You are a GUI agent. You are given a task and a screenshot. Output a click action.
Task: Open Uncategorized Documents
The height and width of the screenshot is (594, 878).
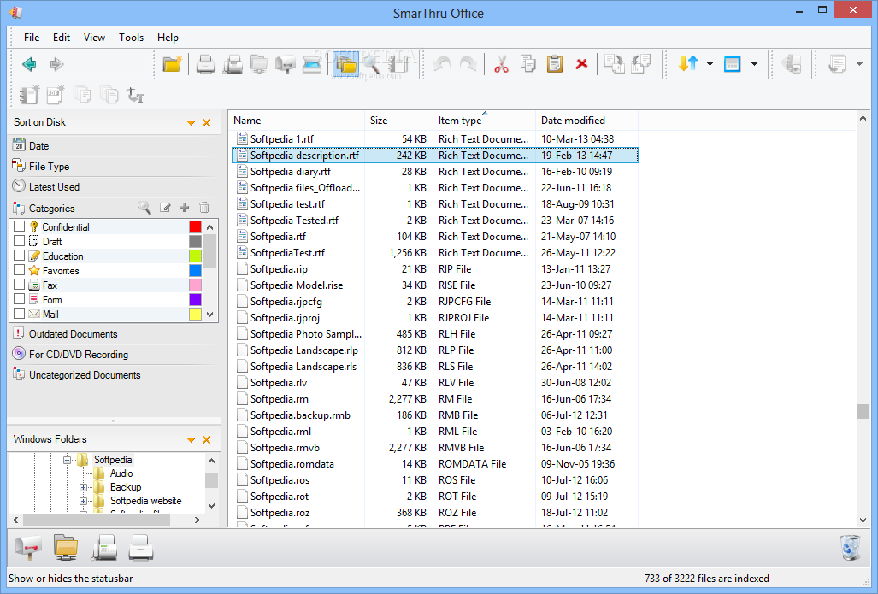coord(115,375)
